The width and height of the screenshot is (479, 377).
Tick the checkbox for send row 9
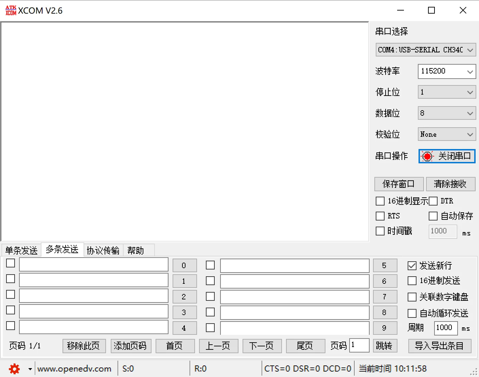(210, 328)
